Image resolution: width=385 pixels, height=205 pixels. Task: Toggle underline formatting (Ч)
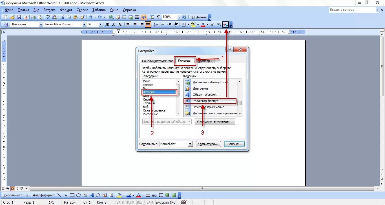tap(120, 24)
